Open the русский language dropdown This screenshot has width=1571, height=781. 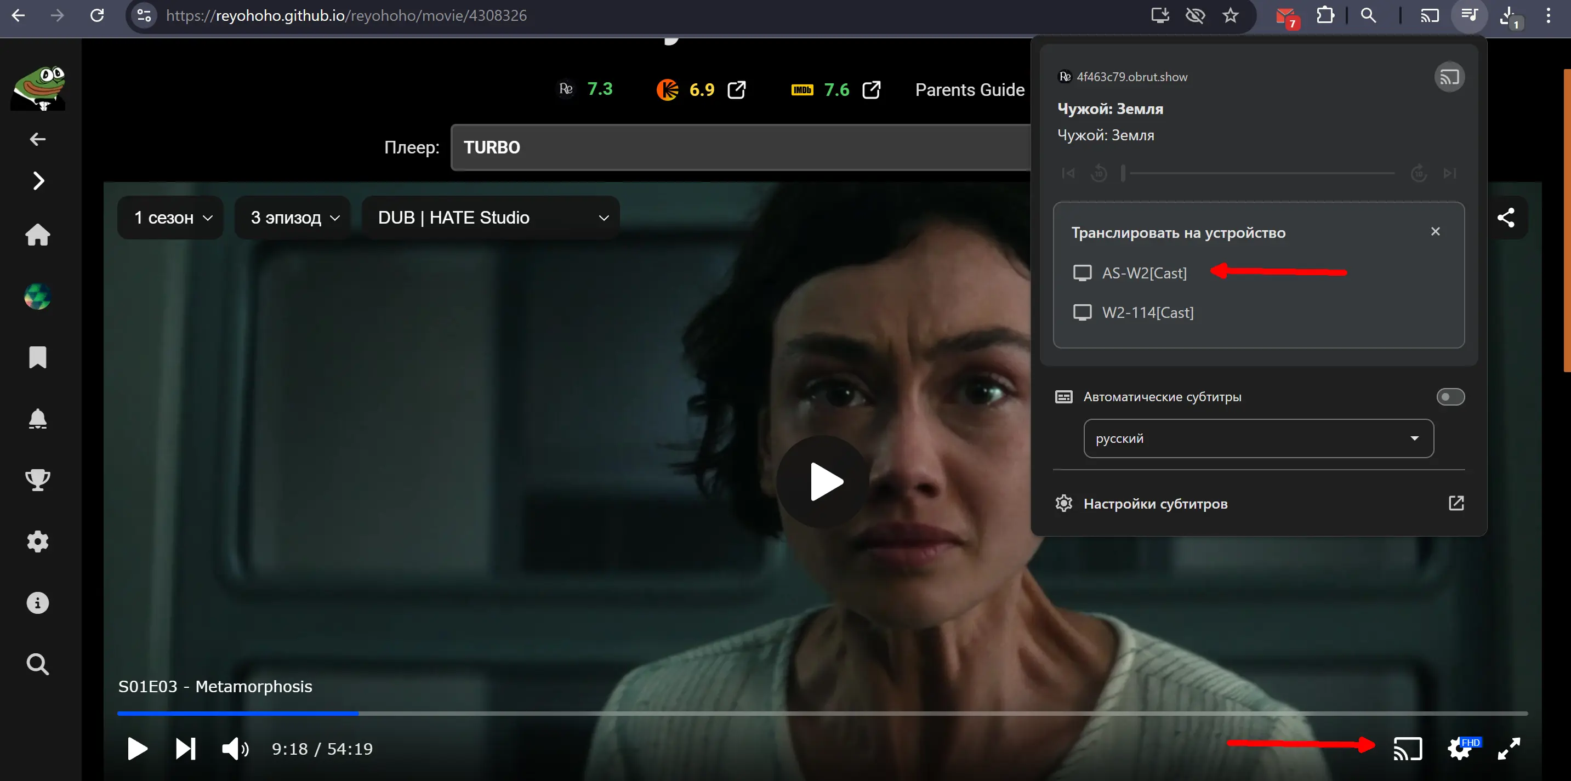click(x=1258, y=438)
